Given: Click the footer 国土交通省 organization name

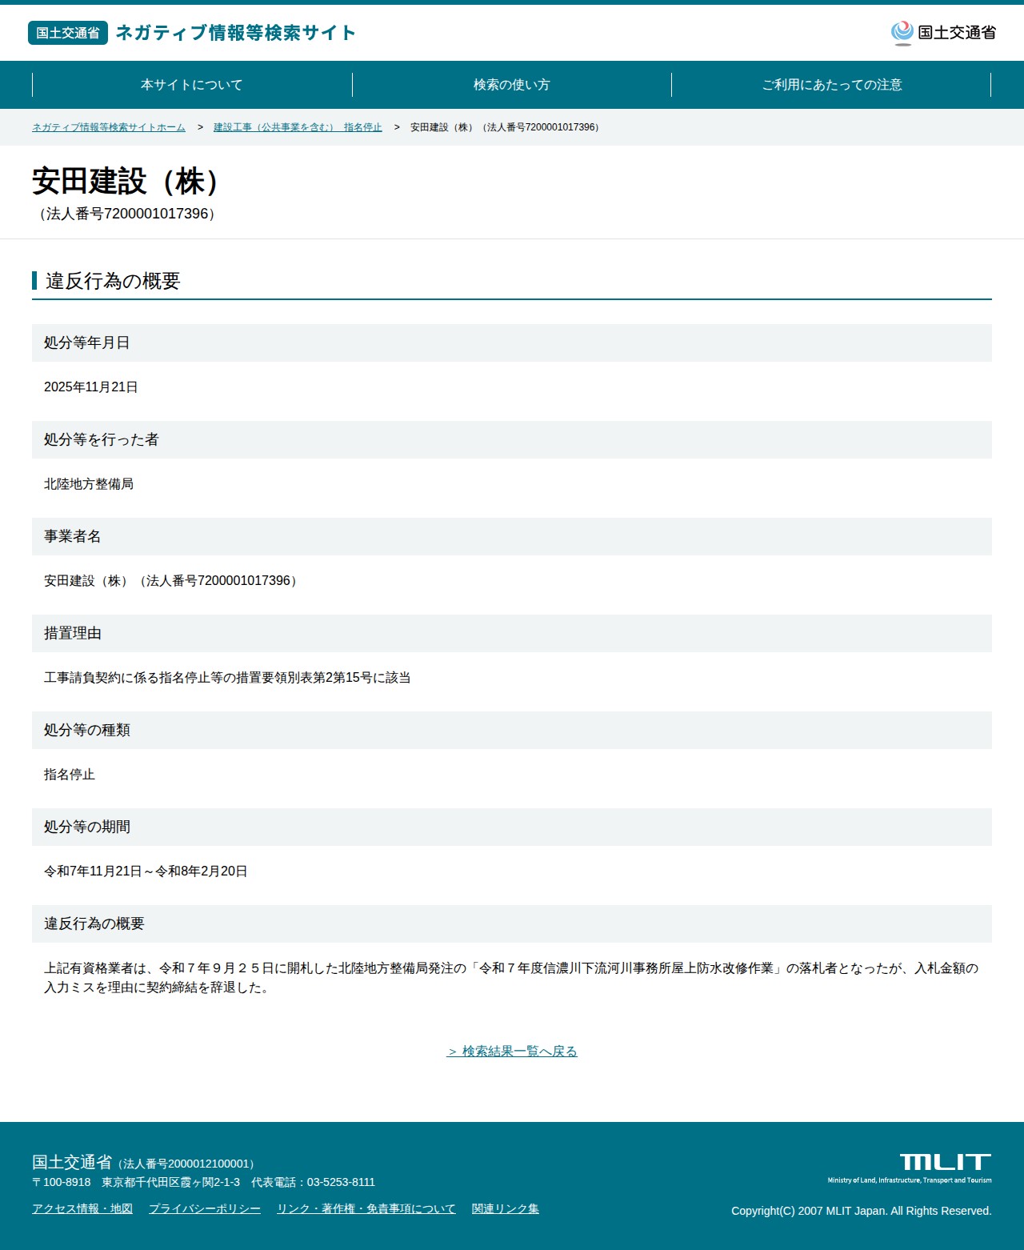Looking at the screenshot, I should pos(72,1162).
